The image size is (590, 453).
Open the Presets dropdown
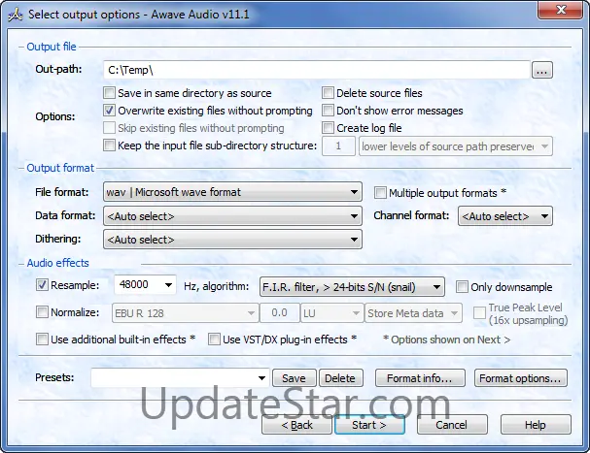tap(180, 378)
